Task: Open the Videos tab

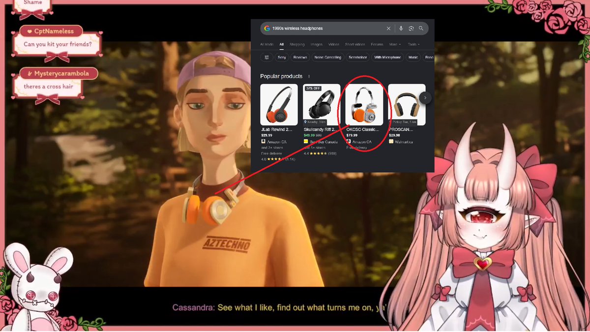Action: tap(334, 44)
